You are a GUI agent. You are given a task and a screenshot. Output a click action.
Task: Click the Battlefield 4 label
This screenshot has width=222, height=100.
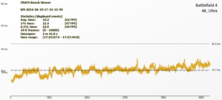click(206, 6)
